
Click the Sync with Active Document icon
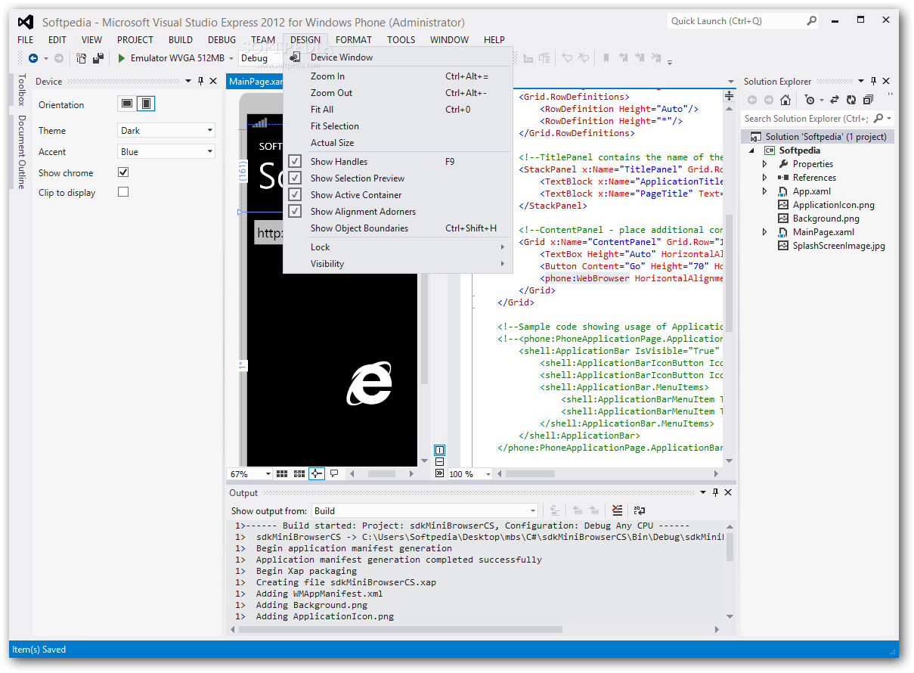coord(835,100)
